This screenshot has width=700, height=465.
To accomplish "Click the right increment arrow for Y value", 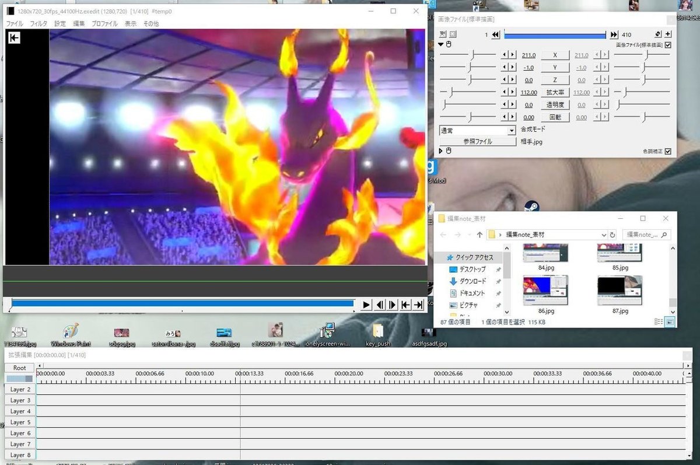I will point(513,68).
